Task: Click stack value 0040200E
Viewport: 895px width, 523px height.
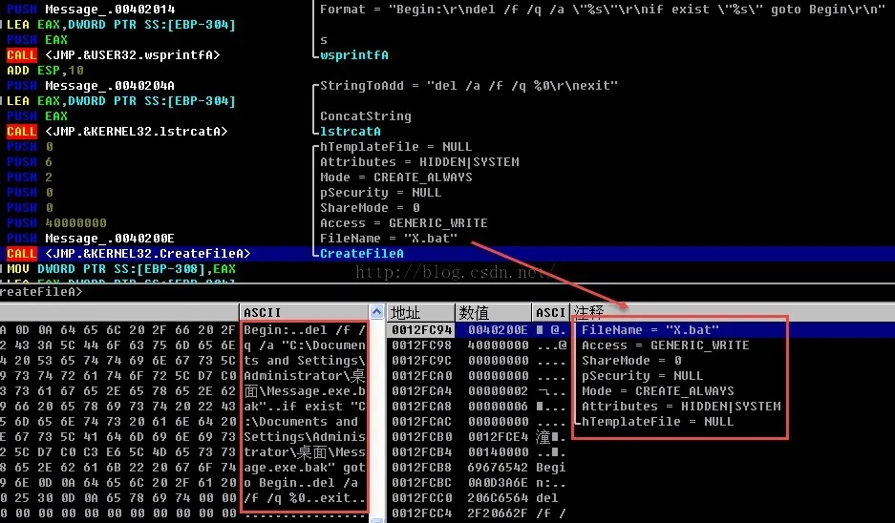Action: pos(498,330)
